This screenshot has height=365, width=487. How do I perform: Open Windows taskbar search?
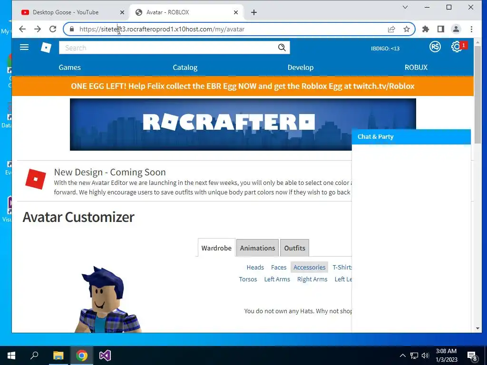pyautogui.click(x=34, y=355)
